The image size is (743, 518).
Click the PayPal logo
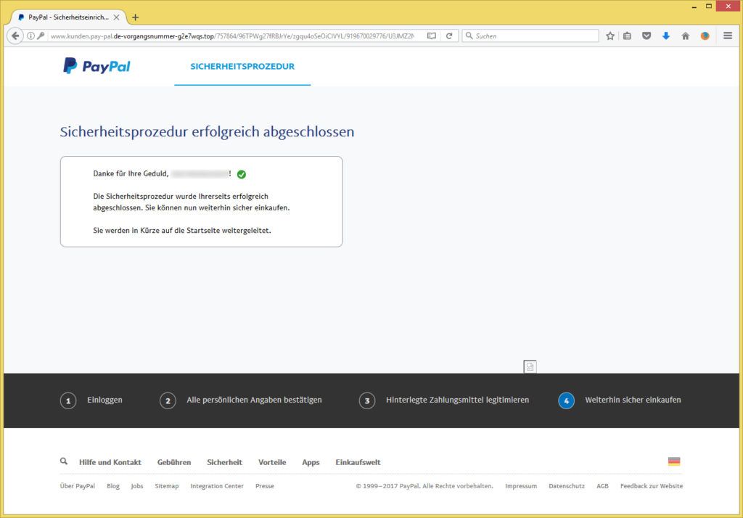[x=96, y=66]
